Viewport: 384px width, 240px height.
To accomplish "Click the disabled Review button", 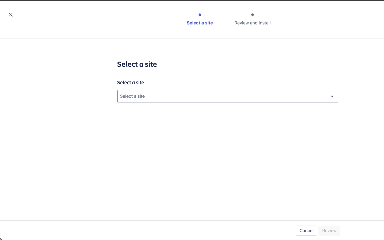I will [x=329, y=231].
